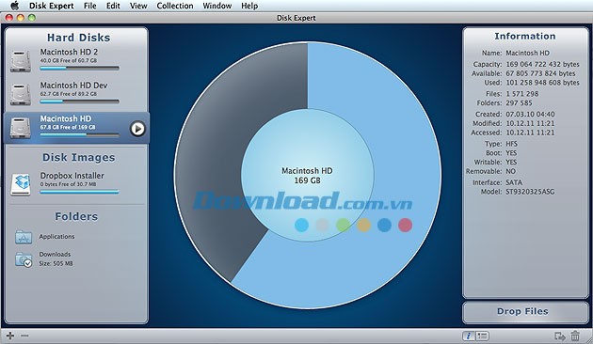Open the File menu
593x344 pixels.
89,6
